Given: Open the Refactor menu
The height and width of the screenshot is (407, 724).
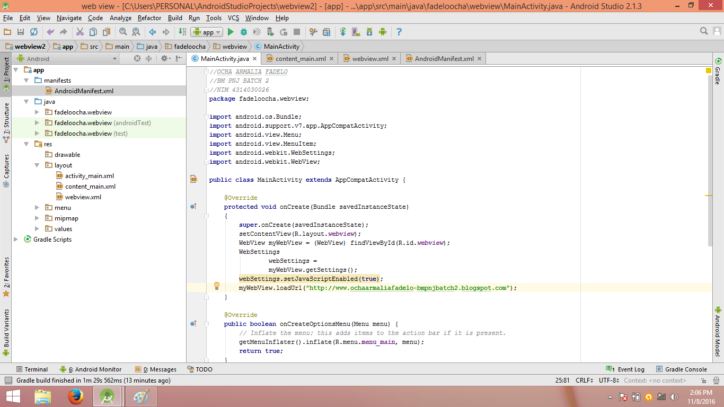Looking at the screenshot, I should click(x=149, y=18).
